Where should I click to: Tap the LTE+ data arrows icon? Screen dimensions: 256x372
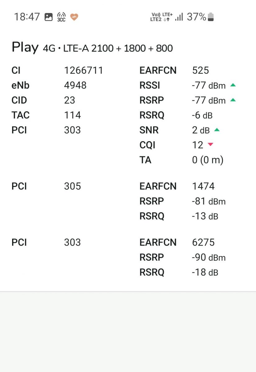168,17
